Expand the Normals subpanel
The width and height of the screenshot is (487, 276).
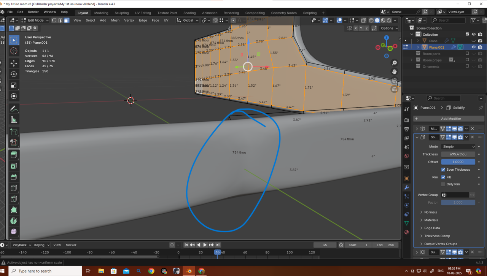[x=430, y=212]
